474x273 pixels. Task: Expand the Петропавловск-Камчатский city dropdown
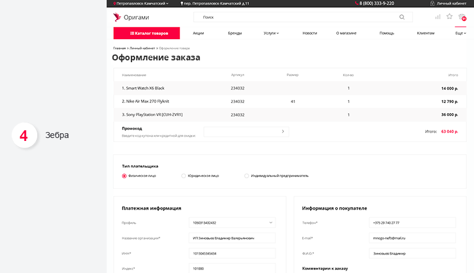tap(167, 4)
